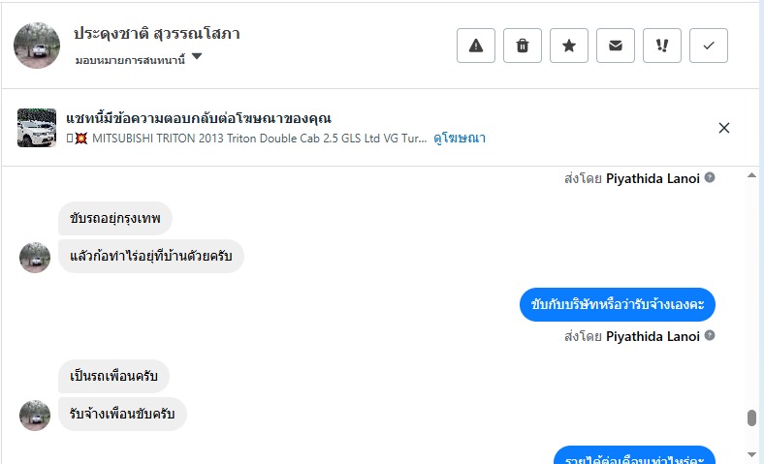Screen dimensions: 764x464
Task: Click the warning triangle spam icon
Action: pos(476,46)
